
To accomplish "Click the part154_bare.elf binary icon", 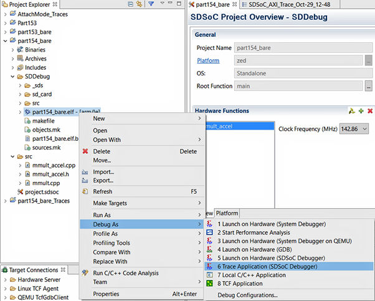I will [28, 112].
